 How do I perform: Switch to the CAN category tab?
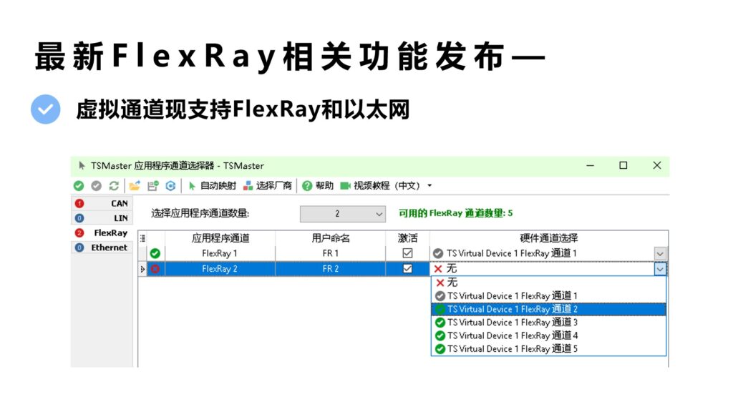pos(102,203)
